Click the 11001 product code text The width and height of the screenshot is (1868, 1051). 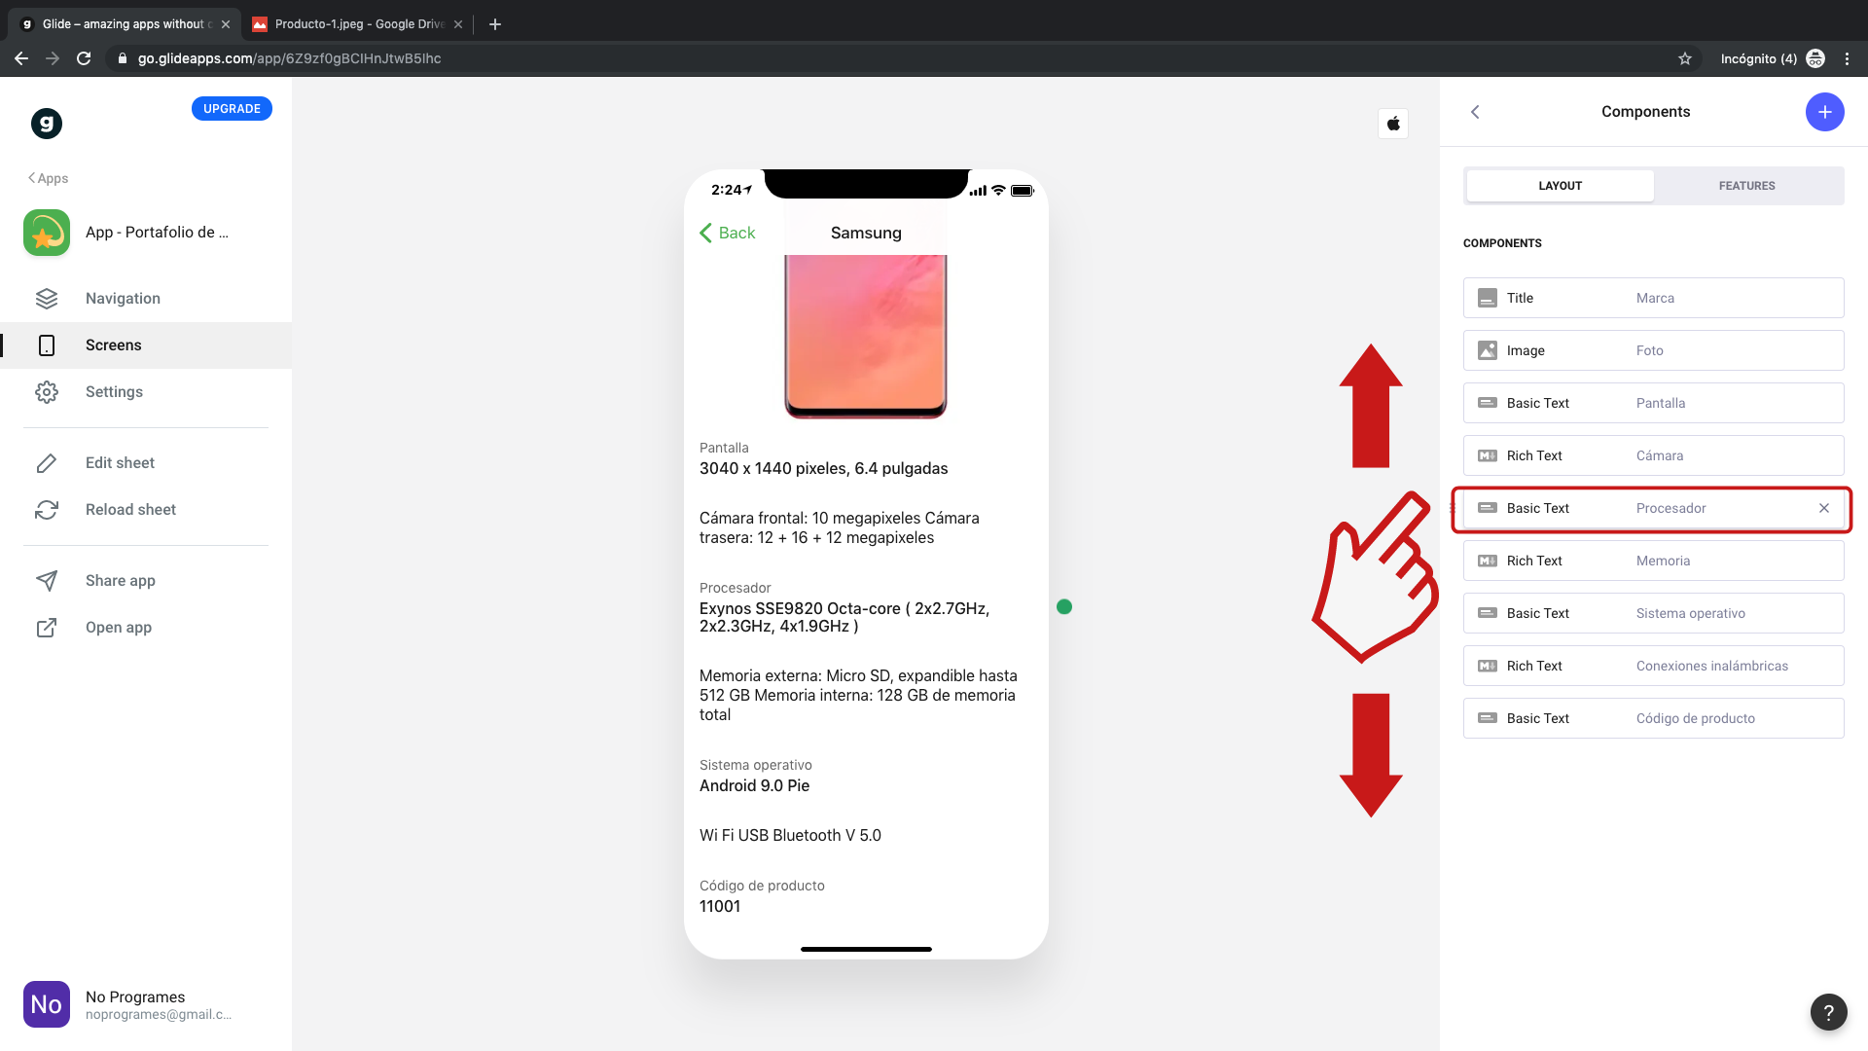pos(720,906)
